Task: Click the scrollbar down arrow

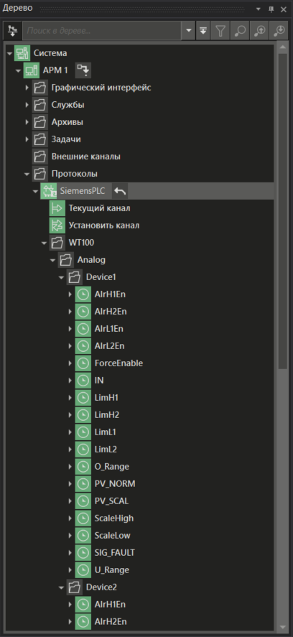Action: pos(282,627)
